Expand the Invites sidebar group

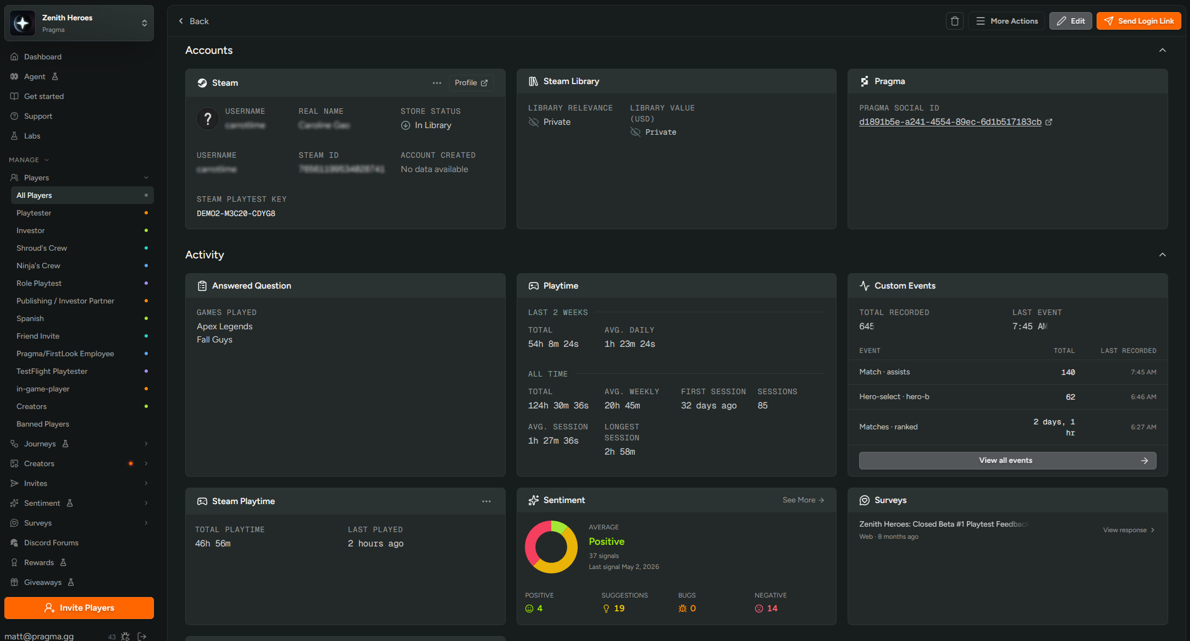[x=146, y=483]
